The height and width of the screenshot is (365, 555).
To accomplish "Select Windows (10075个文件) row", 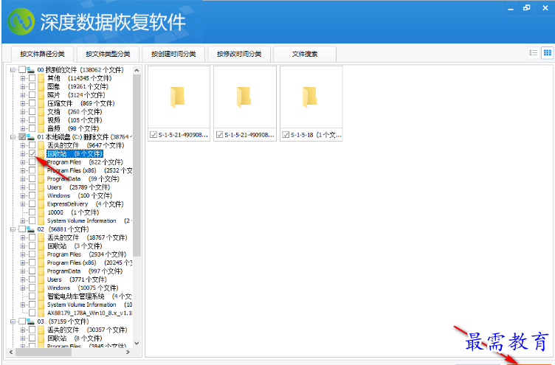I will tap(83, 288).
